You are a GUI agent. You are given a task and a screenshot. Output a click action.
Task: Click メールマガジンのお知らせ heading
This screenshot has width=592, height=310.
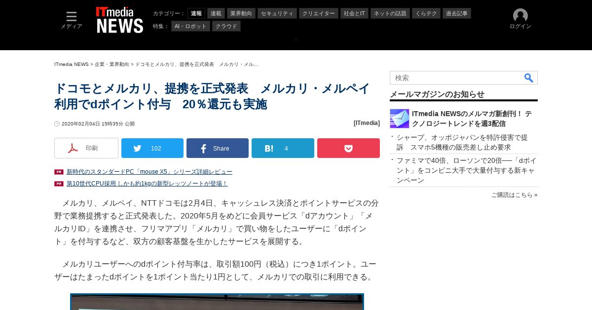(437, 94)
